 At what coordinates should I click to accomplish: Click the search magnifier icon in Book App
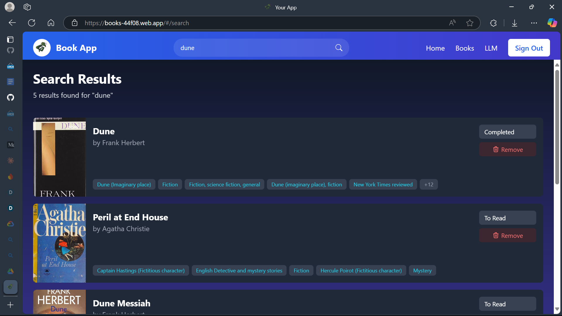coord(339,48)
